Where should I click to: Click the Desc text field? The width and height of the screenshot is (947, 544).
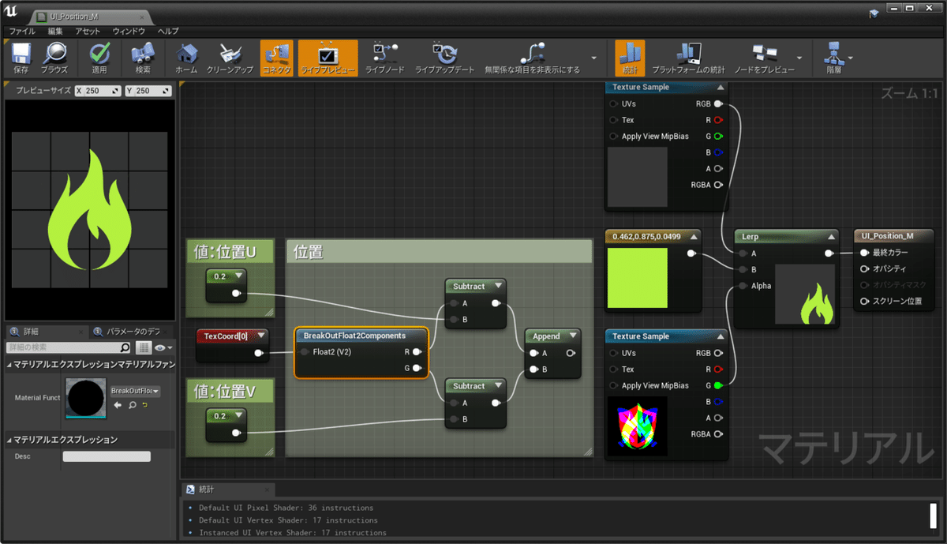tap(107, 456)
